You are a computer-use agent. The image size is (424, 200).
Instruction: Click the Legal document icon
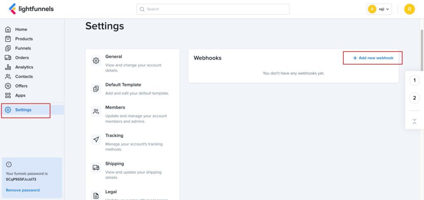click(96, 196)
